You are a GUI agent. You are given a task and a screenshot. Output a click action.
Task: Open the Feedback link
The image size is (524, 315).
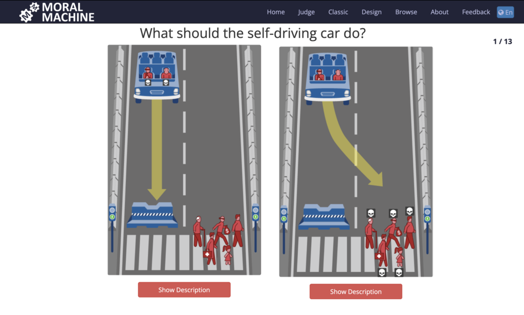point(476,12)
